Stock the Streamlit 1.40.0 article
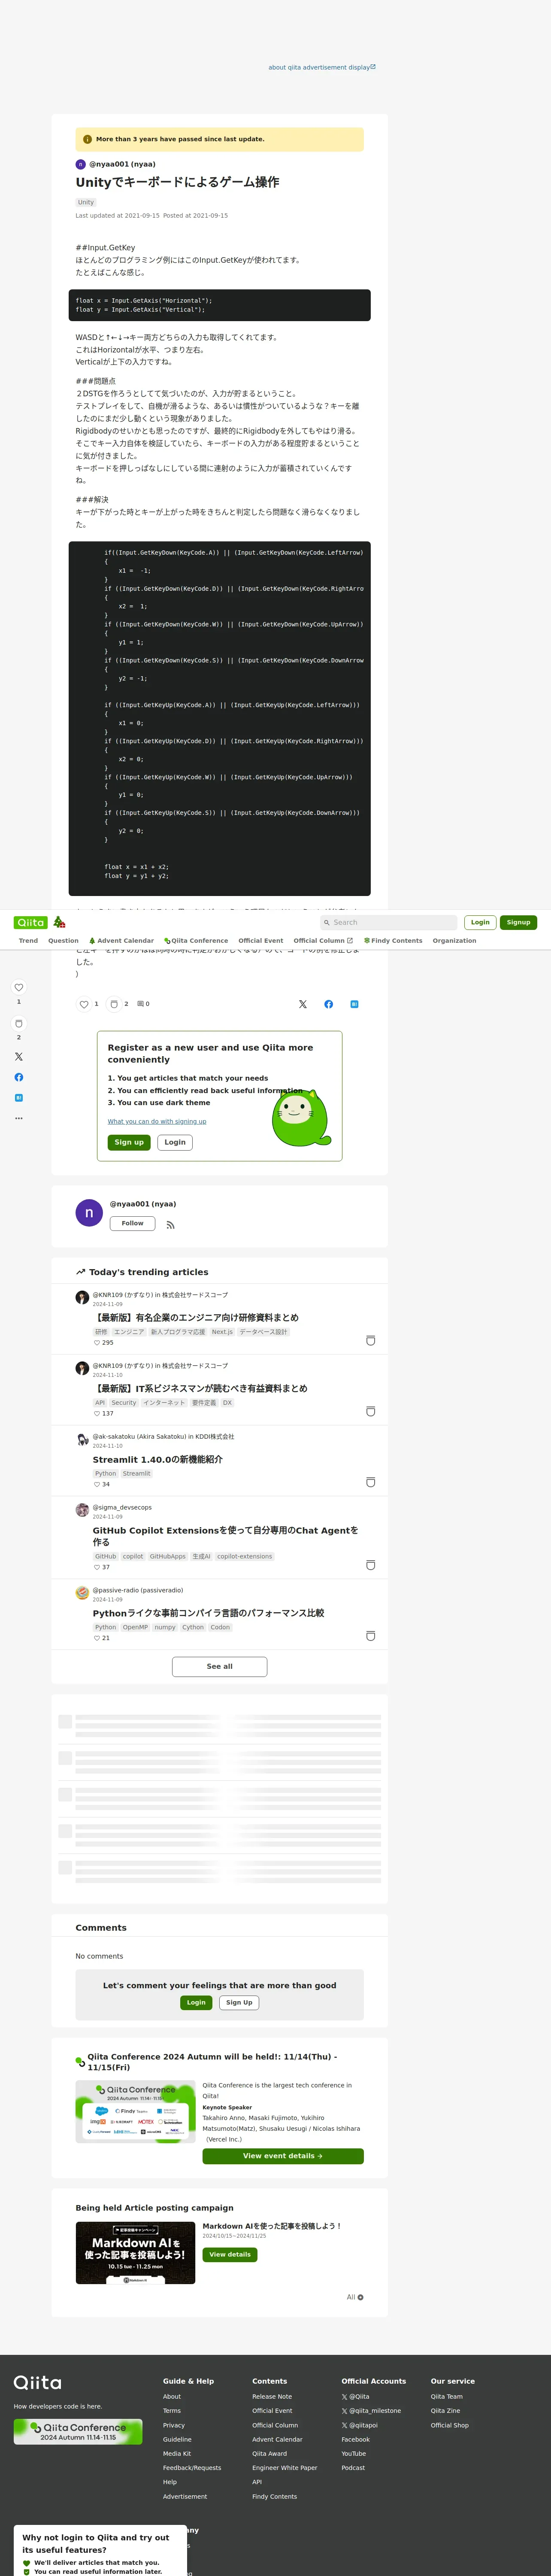551x2576 pixels. coord(370,1482)
